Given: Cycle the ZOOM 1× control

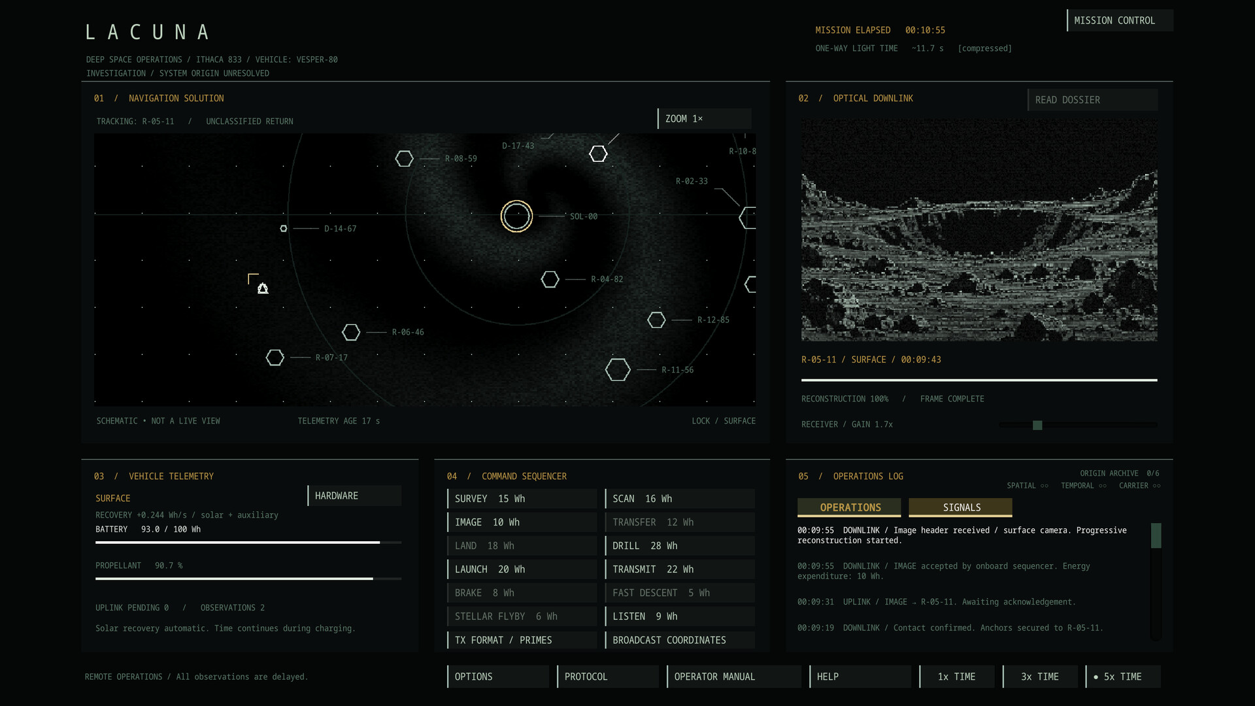Looking at the screenshot, I should [704, 118].
